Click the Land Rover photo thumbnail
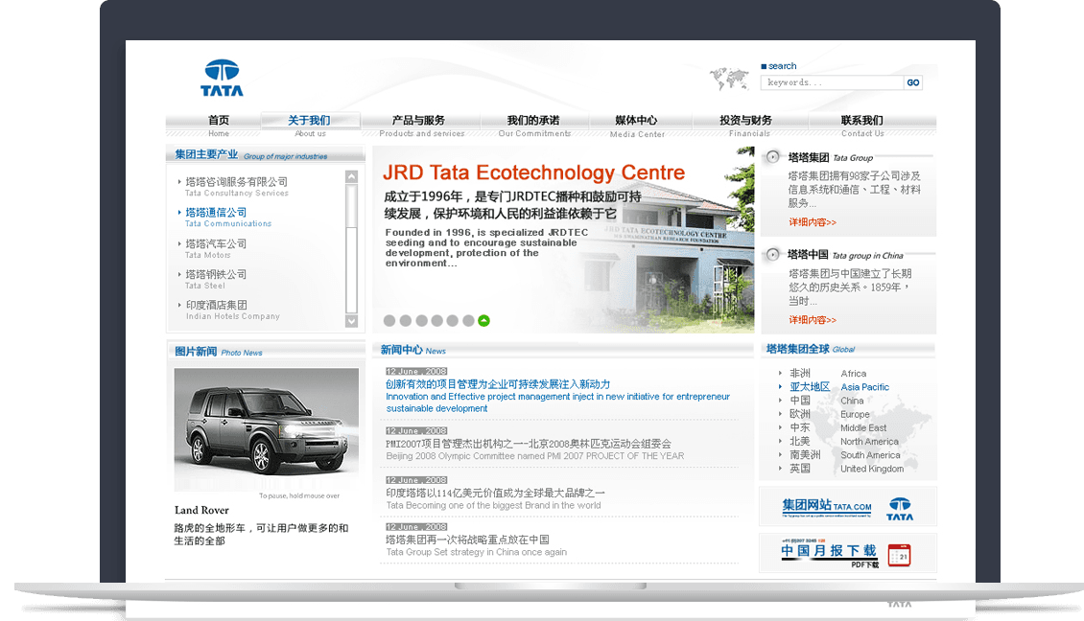The image size is (1084, 621). 266,428
